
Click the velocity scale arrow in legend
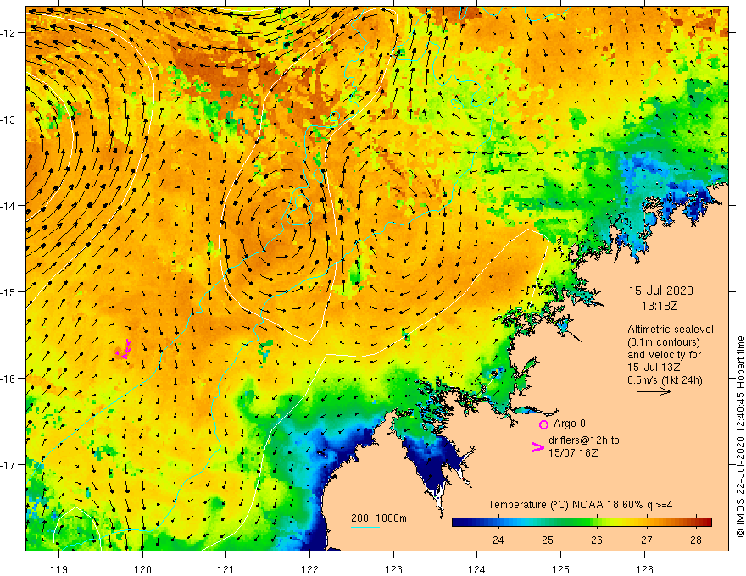point(654,391)
